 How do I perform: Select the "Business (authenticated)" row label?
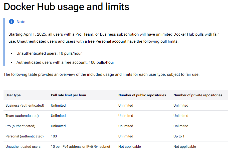click(x=25, y=105)
